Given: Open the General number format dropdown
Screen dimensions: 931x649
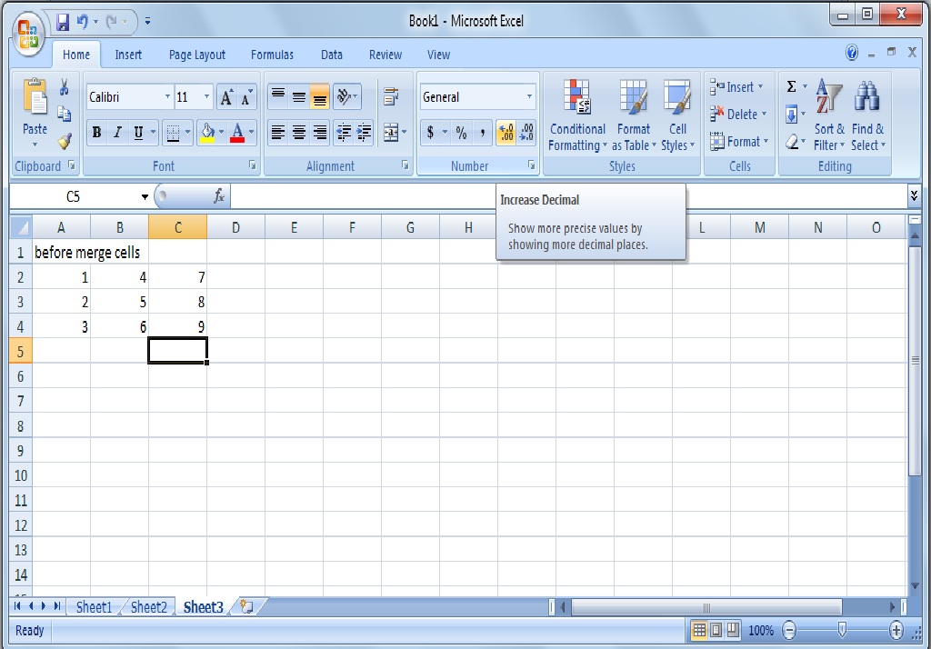Looking at the screenshot, I should click(x=528, y=95).
